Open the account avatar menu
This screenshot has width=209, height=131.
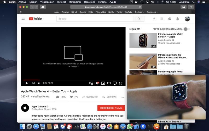(187, 19)
